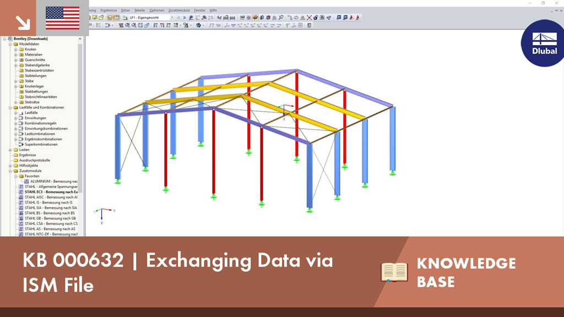Collapse the Zusatzmodule tree node
Image resolution: width=564 pixels, height=317 pixels.
tap(10, 171)
